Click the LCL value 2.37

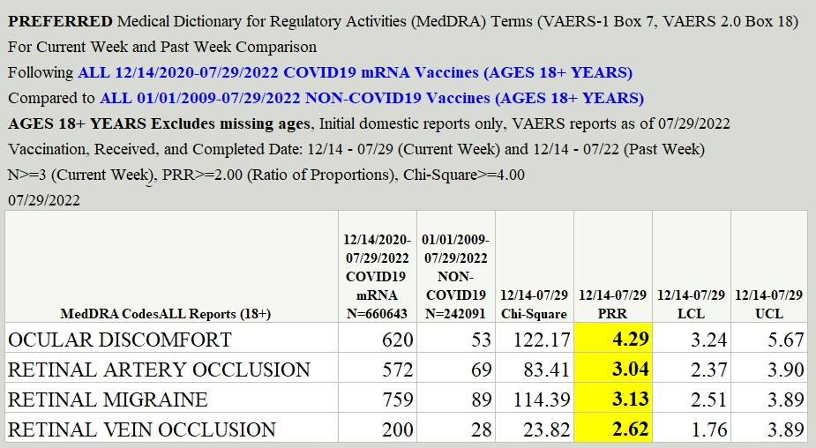point(692,369)
